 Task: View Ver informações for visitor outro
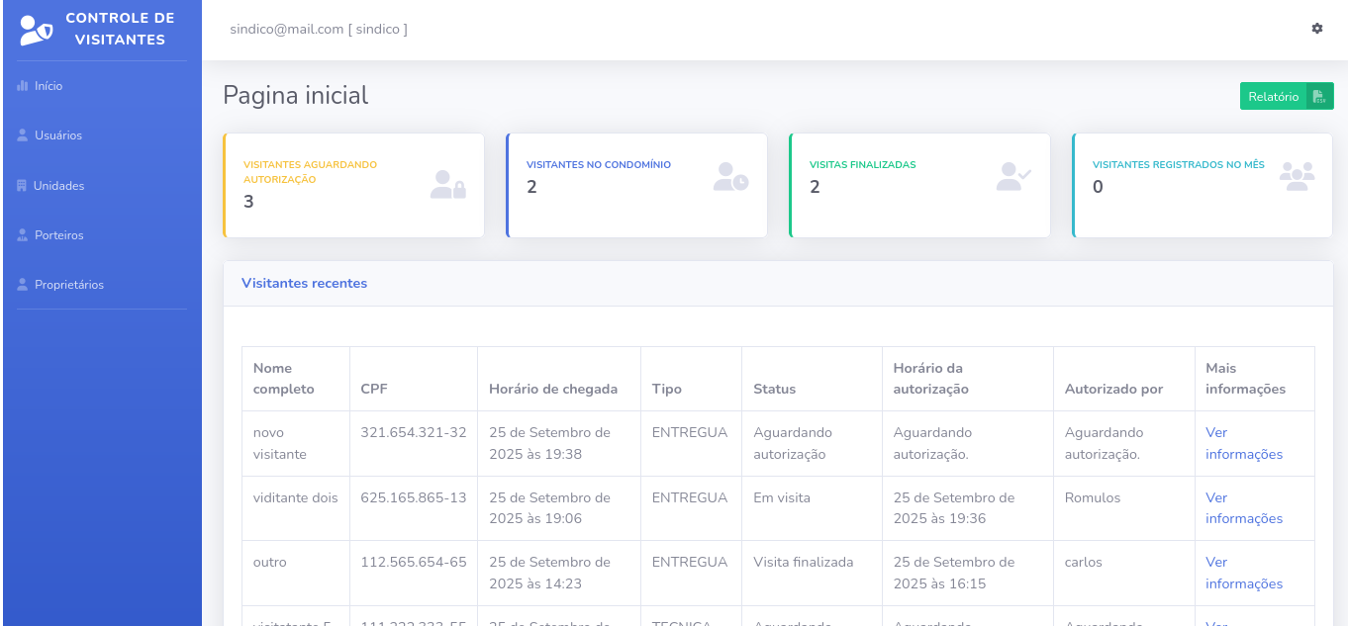tap(1243, 573)
